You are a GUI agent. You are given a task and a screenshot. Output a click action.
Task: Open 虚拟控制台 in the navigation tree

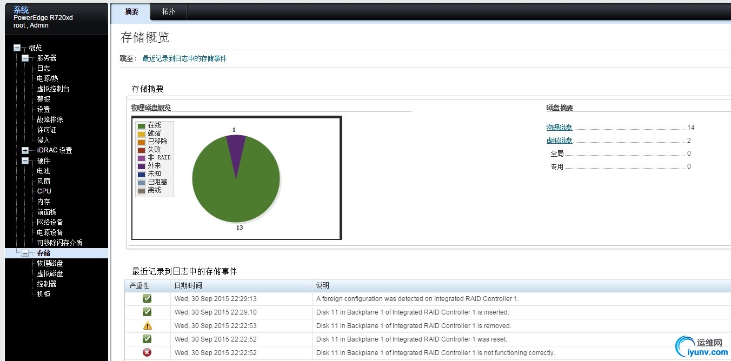53,89
